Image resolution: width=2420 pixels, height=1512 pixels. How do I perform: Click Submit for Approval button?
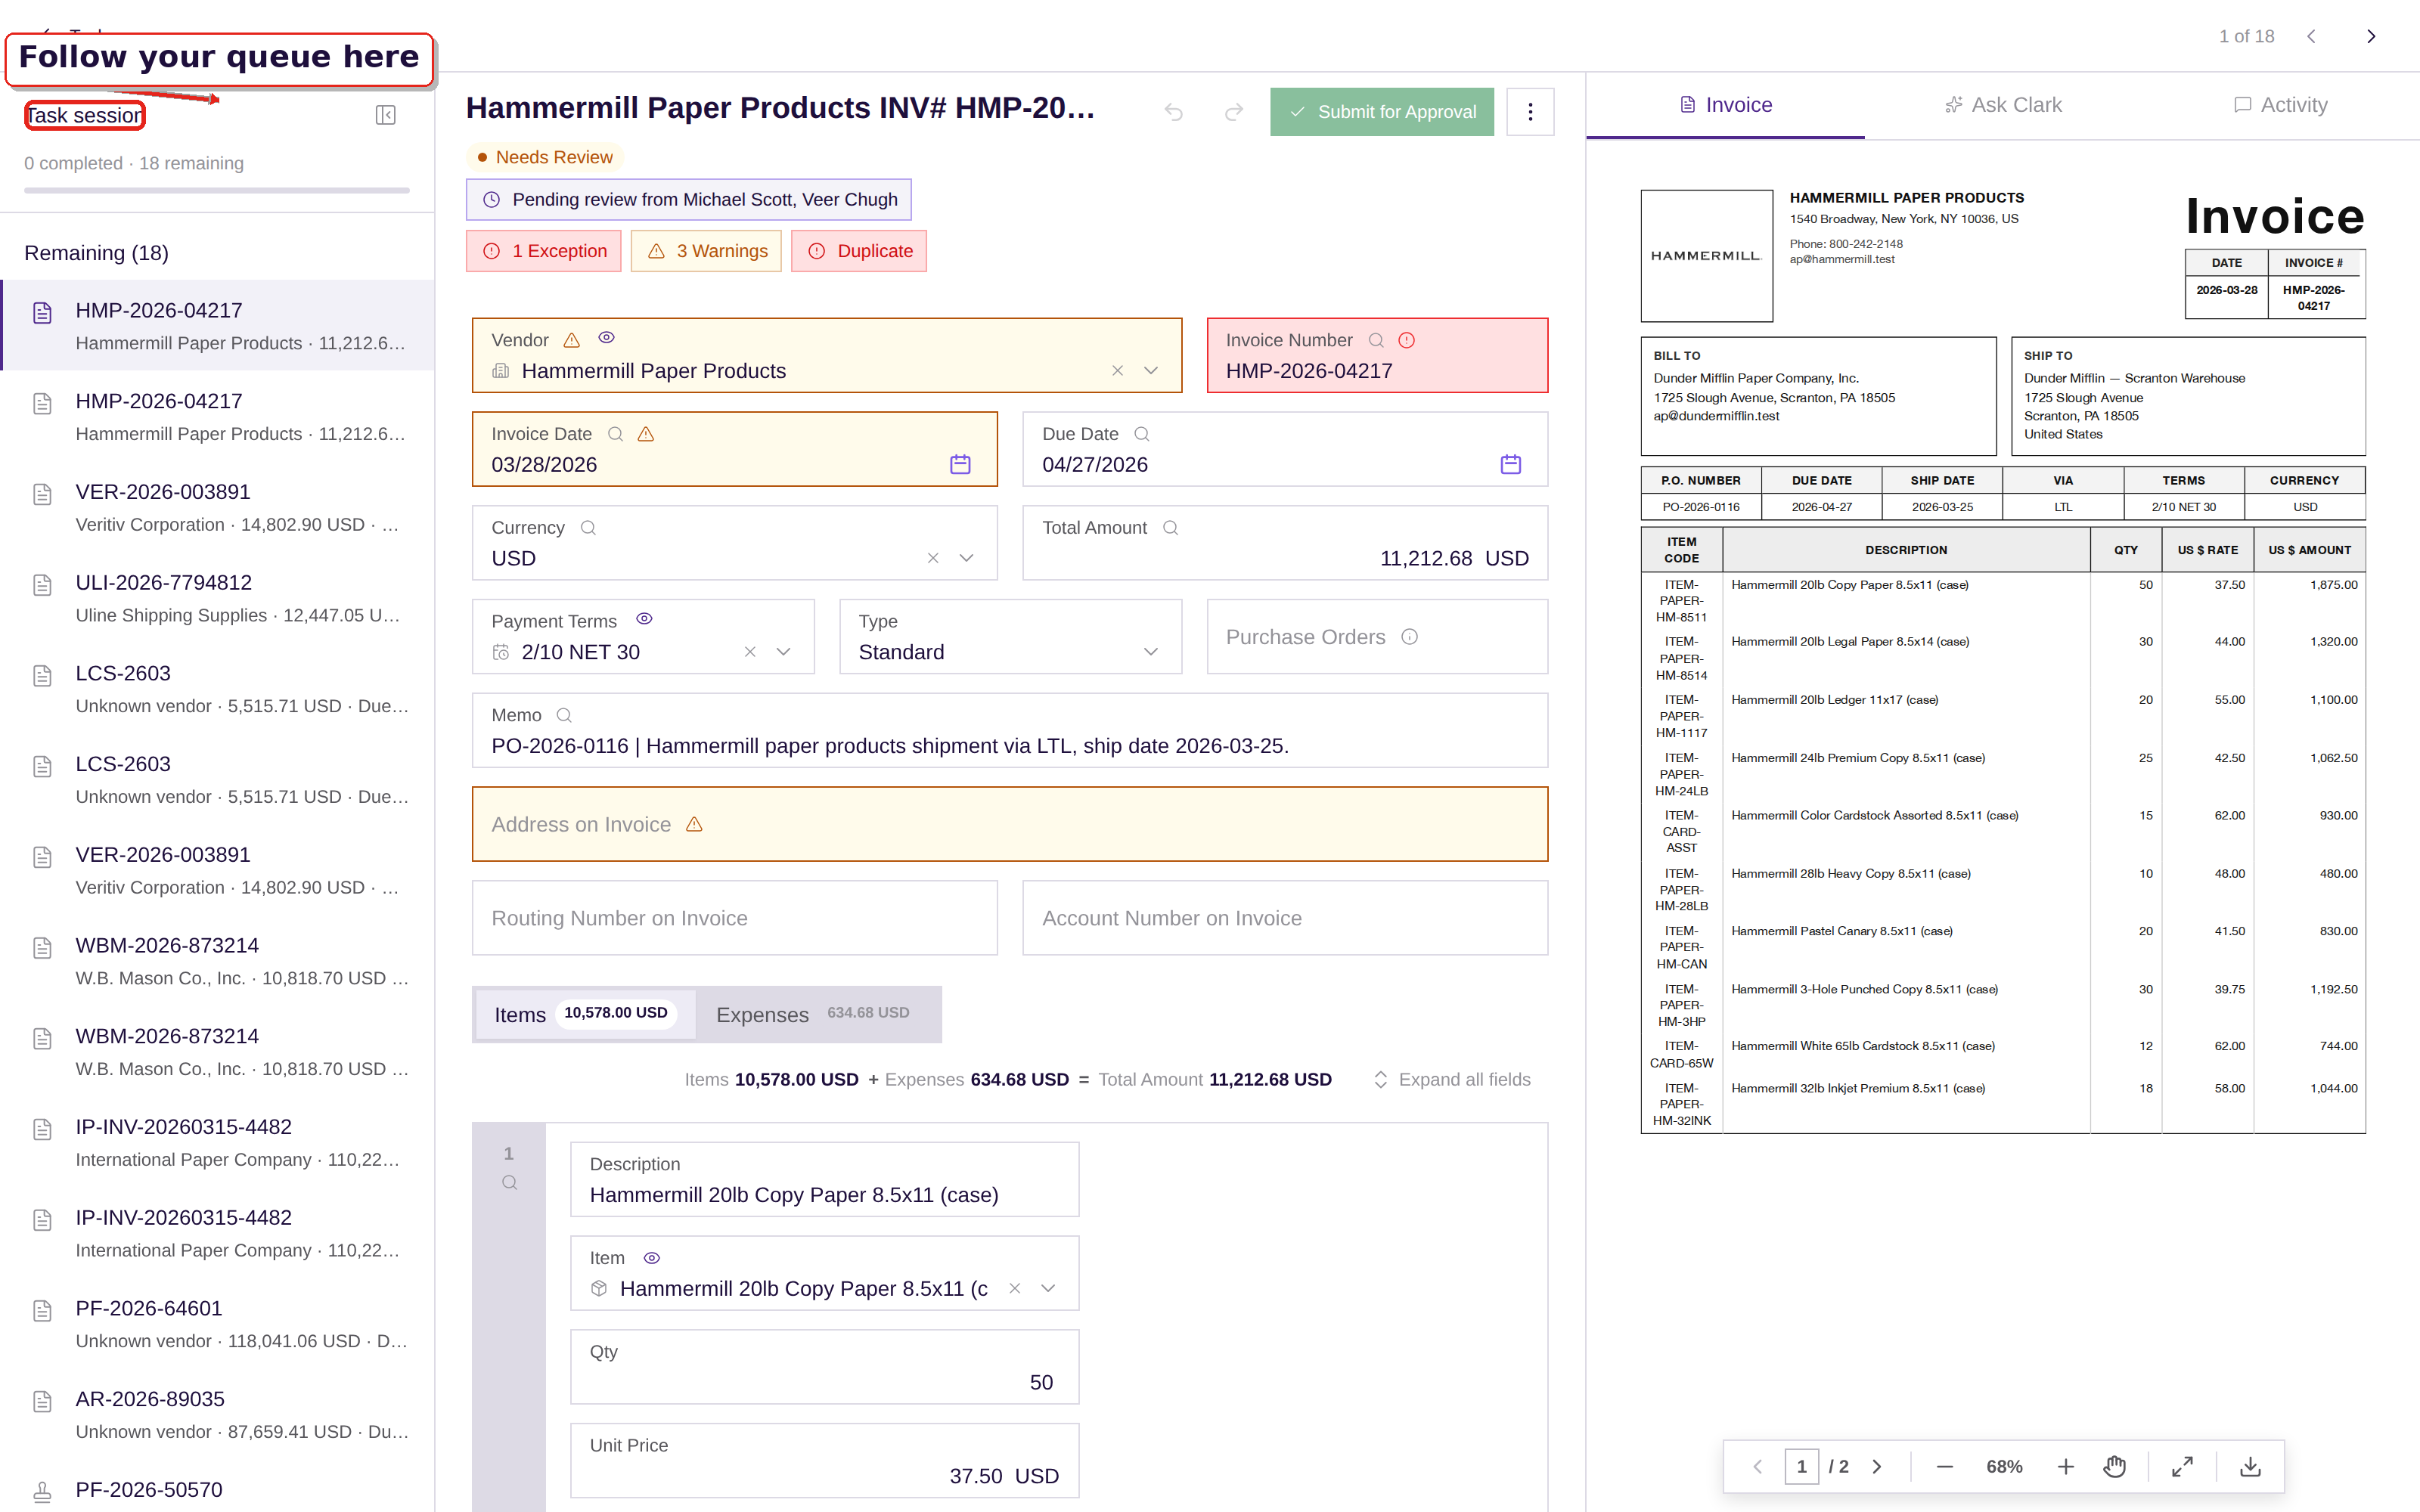point(1382,112)
